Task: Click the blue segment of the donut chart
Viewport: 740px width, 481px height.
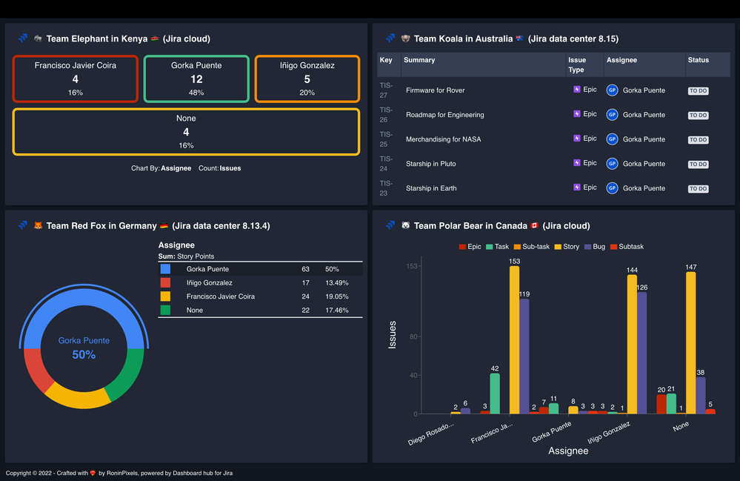Action: point(84,297)
